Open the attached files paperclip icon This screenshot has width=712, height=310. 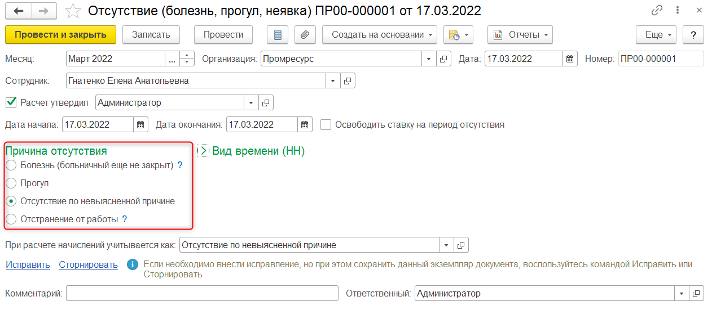pos(305,35)
